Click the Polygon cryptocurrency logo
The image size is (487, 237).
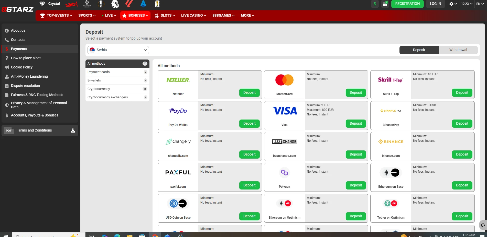point(285,173)
